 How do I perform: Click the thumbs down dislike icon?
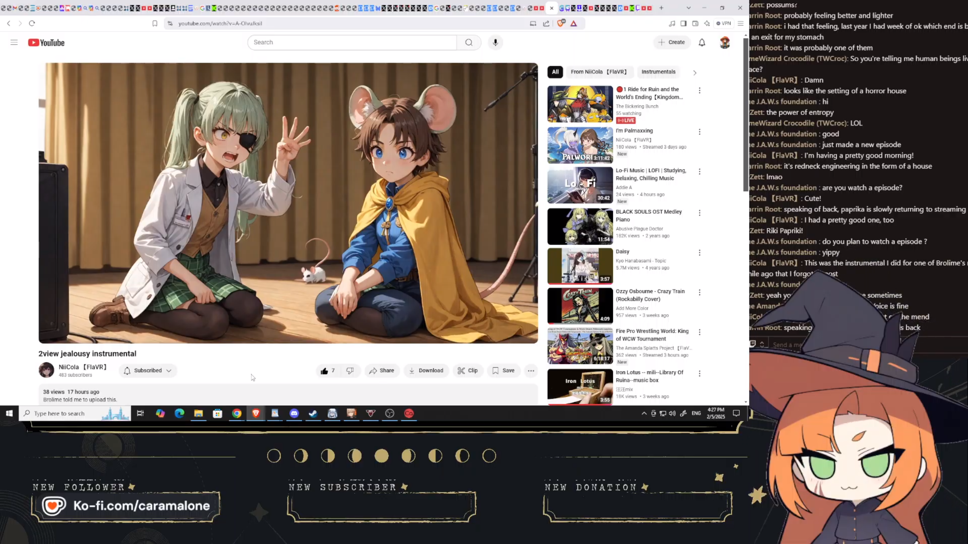(350, 371)
